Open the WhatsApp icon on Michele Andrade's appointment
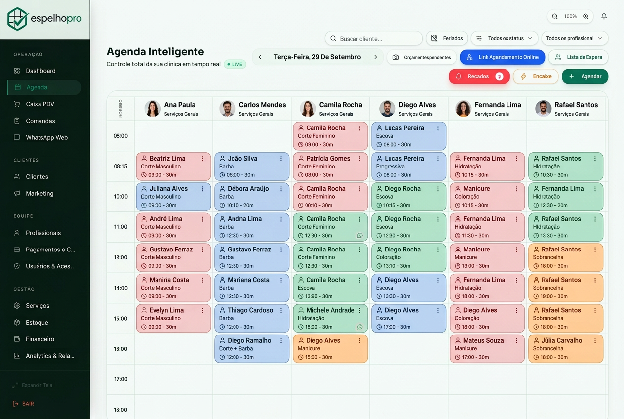624x419 pixels. coord(360,327)
